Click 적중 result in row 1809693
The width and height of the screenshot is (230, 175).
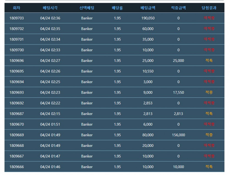209,92
